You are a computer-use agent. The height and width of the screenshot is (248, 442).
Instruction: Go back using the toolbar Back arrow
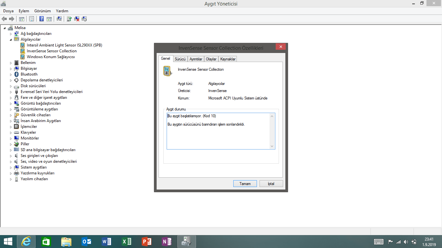click(4, 19)
